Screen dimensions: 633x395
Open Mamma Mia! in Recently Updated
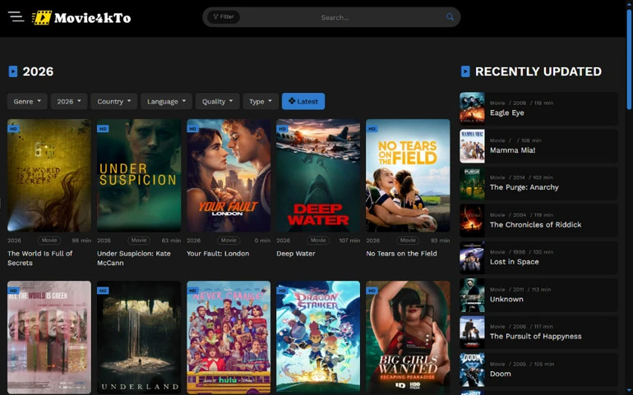[538, 145]
